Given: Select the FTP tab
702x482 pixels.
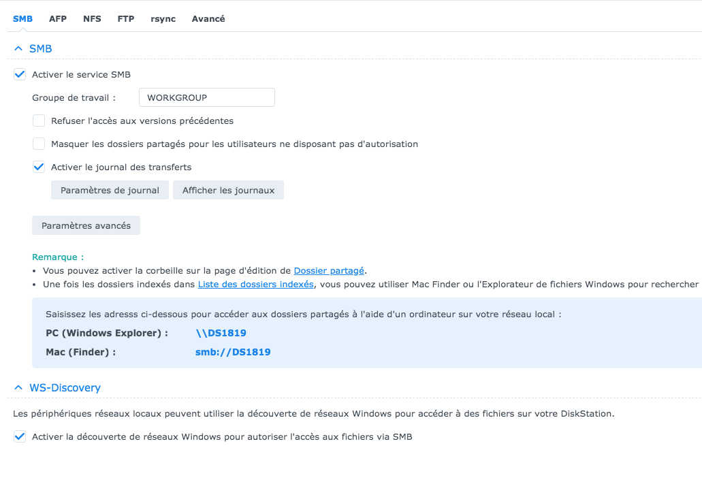Looking at the screenshot, I should pos(126,19).
